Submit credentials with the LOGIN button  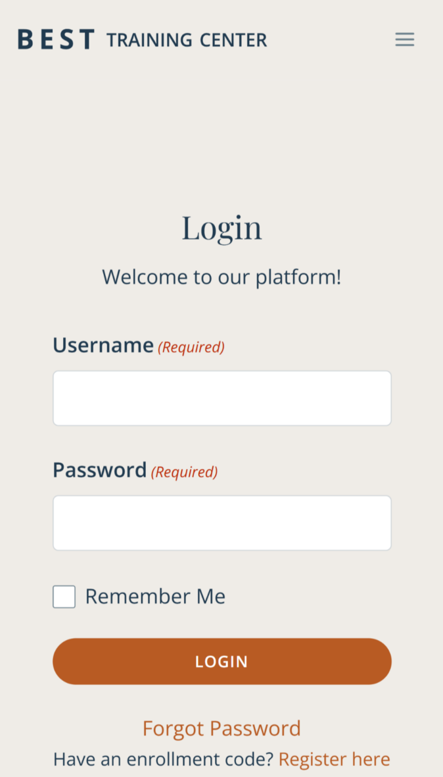221,661
